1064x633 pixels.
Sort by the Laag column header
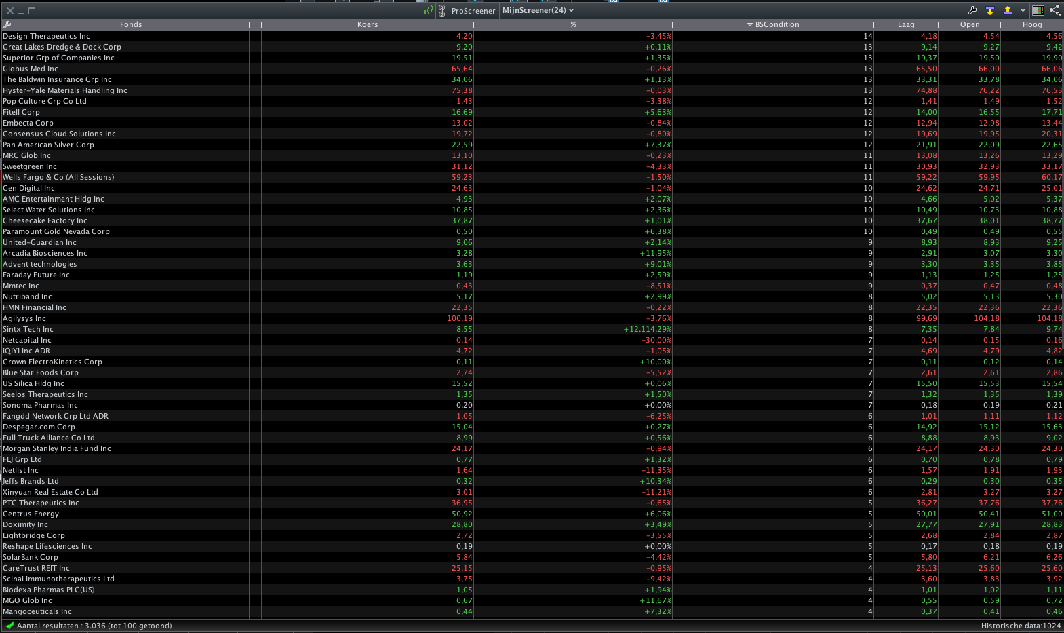click(x=906, y=24)
